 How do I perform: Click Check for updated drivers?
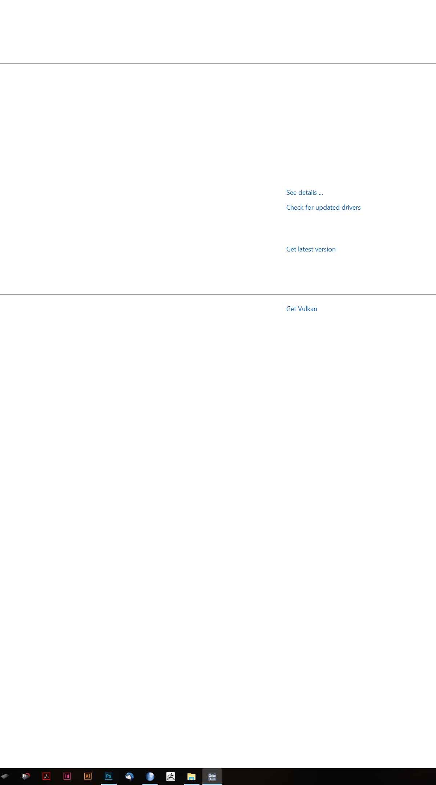323,208
